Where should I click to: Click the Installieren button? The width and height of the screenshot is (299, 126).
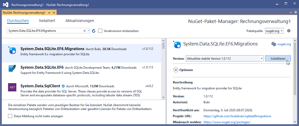coord(278,58)
